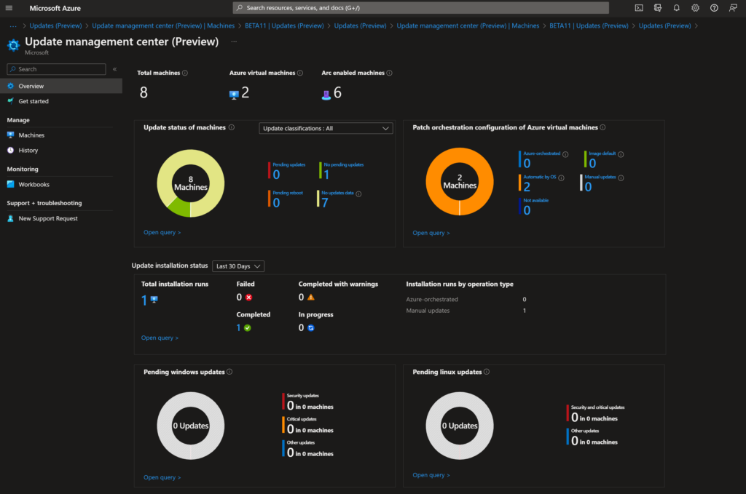Screen dimensions: 746x494
Task: Click info icon beside Patch orchestration configuration title
Action: pyautogui.click(x=602, y=127)
